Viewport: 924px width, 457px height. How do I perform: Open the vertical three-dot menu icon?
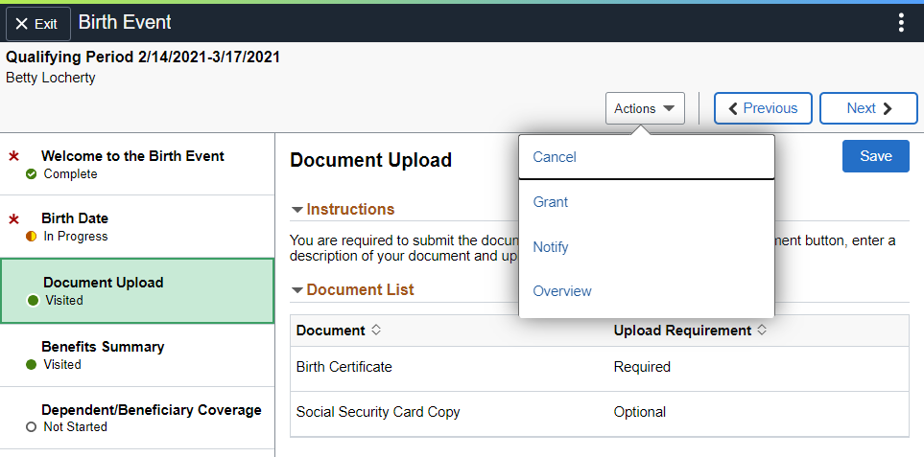900,22
